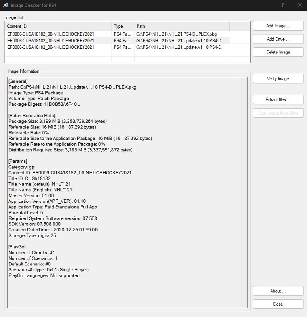The height and width of the screenshot is (317, 307).
Task: Click Referable Size to the Application Package line
Action: [x=80, y=138]
